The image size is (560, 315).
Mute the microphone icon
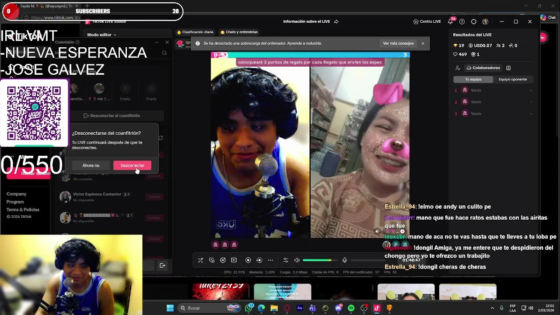[345, 260]
